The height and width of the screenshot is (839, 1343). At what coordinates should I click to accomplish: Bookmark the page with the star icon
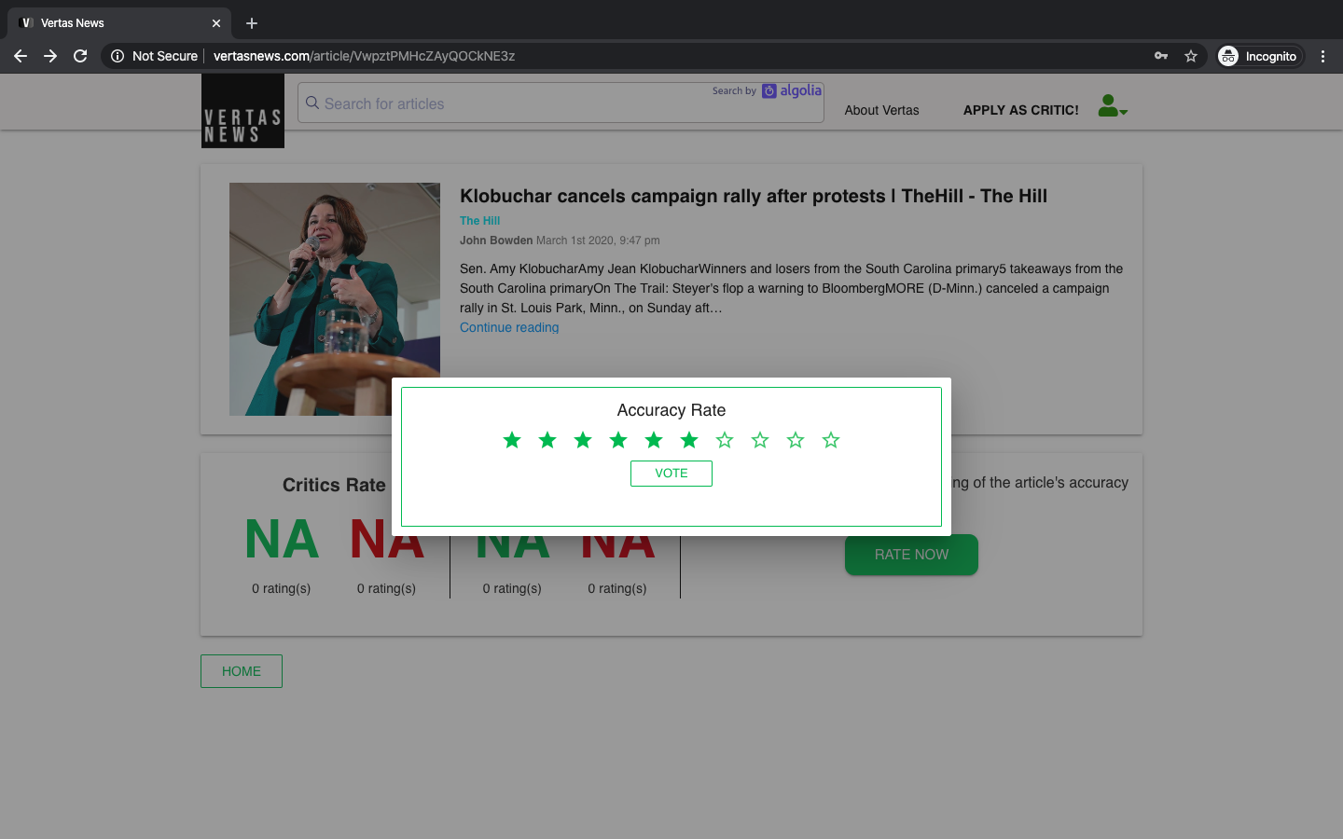point(1191,56)
